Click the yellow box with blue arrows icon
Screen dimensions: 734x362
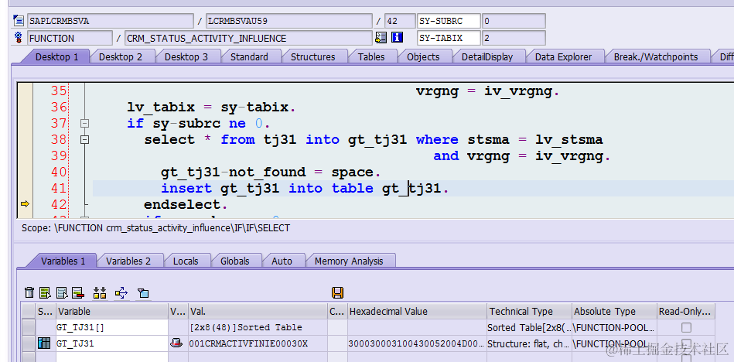(121, 292)
